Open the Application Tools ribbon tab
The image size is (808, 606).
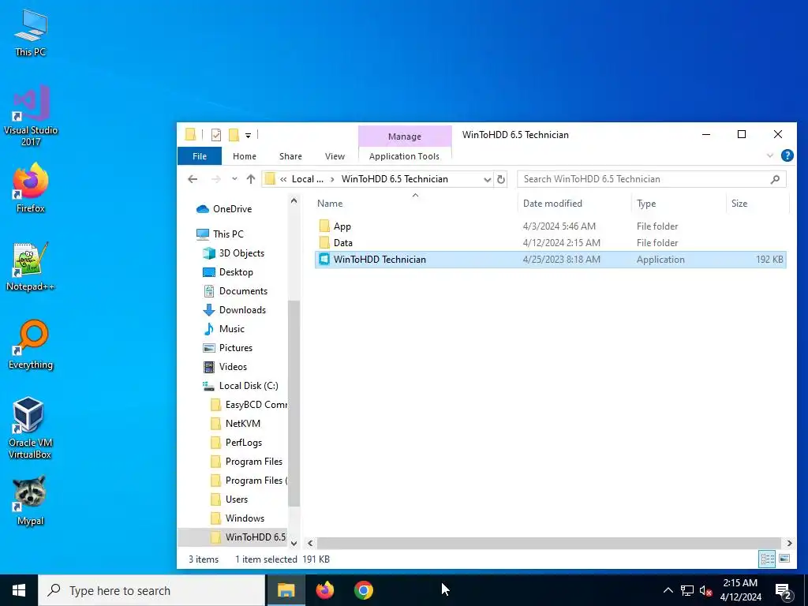coord(404,156)
